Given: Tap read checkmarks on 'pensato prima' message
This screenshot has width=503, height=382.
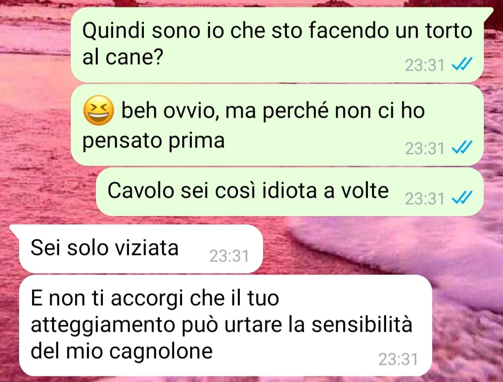Looking at the screenshot, I should coord(462,147).
